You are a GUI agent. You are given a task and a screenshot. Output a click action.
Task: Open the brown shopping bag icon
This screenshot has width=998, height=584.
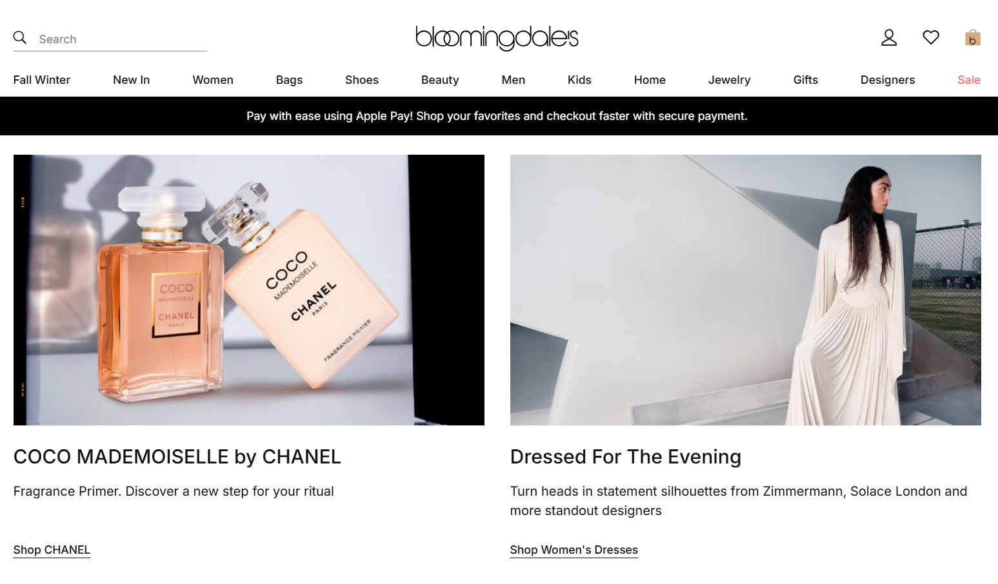coord(973,38)
